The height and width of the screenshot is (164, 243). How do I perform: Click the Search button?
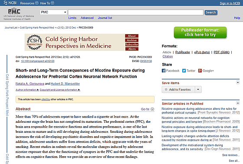click(x=211, y=13)
